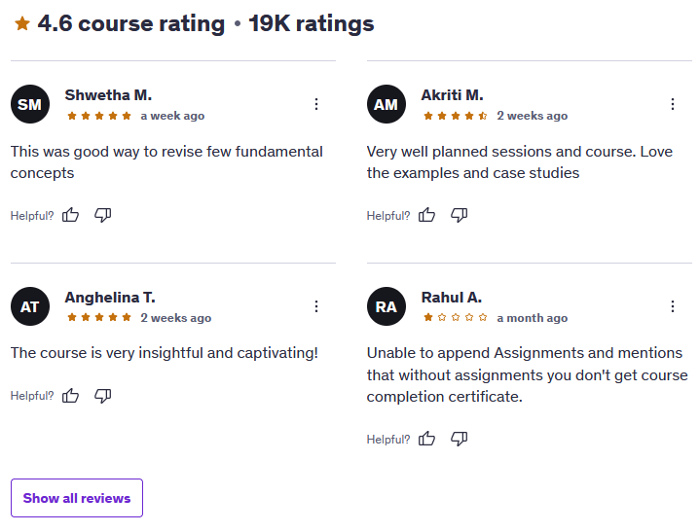Click the 4.6 course rating star icon
Image resolution: width=700 pixels, height=532 pixels.
[22, 23]
